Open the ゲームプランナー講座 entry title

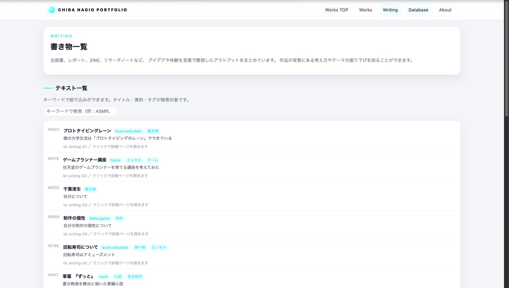(x=85, y=160)
